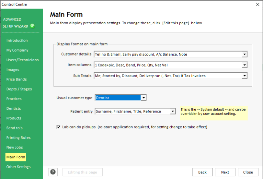Image resolution: width=263 pixels, height=179 pixels.
Task: Click the Display Format on main form label
Action: click(x=82, y=44)
